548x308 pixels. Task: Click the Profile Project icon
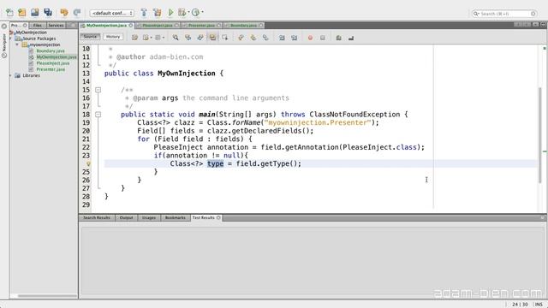[196, 13]
